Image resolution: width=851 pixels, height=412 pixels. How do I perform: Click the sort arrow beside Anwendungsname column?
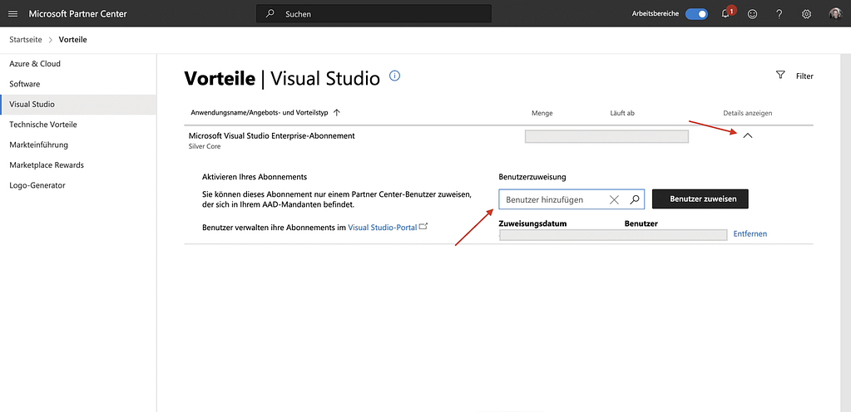point(337,113)
